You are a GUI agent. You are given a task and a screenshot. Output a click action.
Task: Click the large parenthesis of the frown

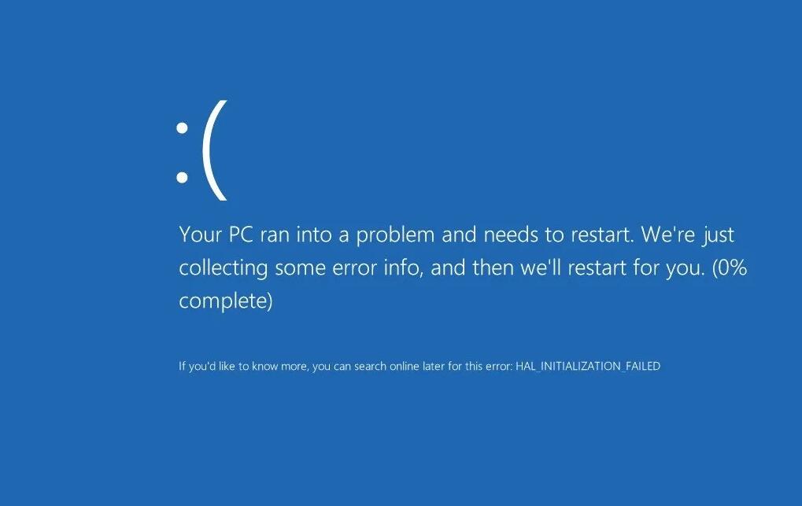(x=214, y=150)
